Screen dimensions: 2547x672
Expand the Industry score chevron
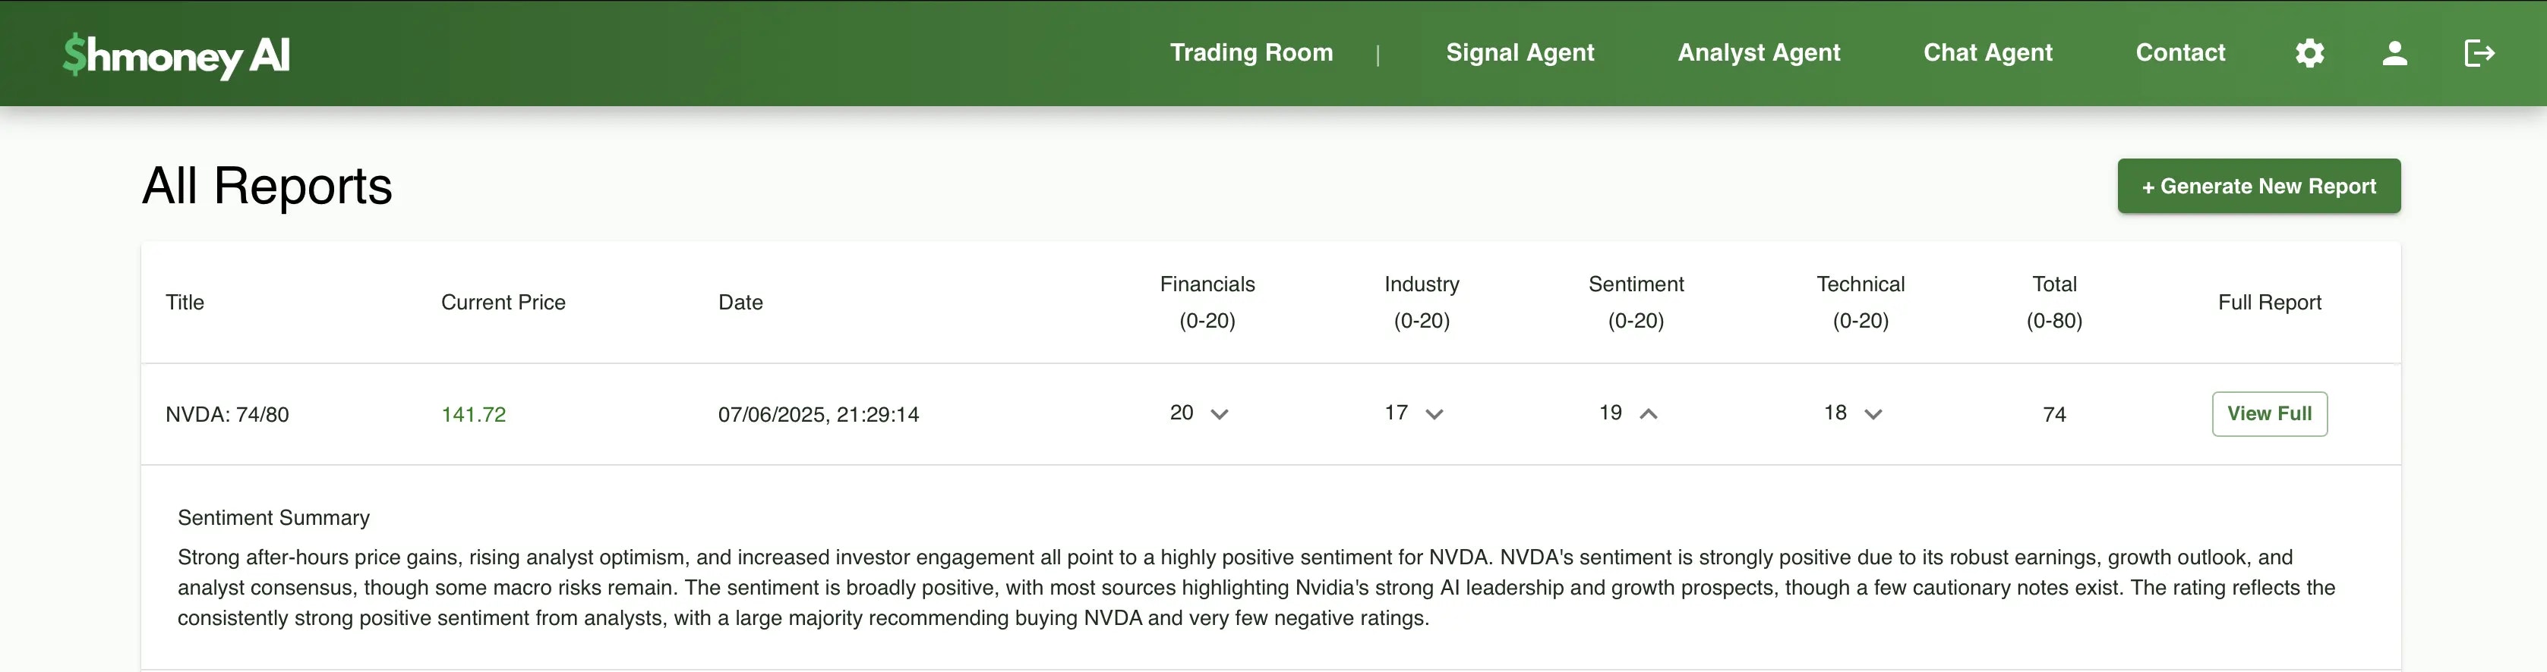point(1434,414)
